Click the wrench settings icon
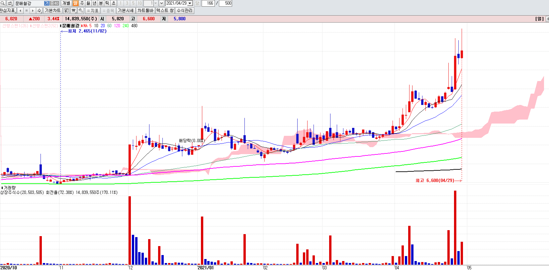The image size is (549, 270). pyautogui.click(x=80, y=11)
